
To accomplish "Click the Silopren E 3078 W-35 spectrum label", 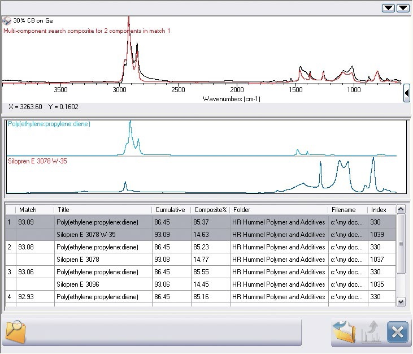I will tap(37, 161).
